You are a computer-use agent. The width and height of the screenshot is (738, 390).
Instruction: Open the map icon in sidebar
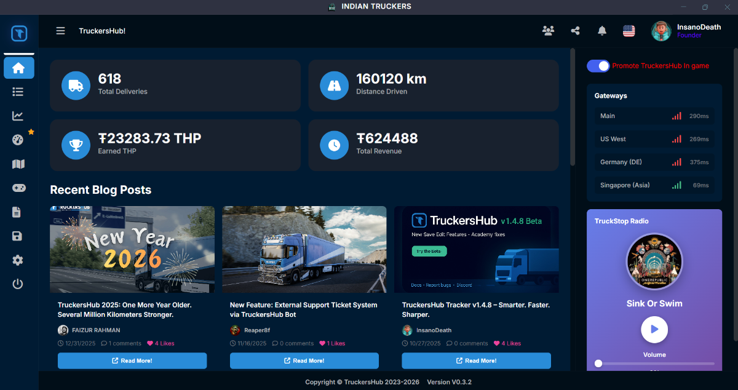[x=18, y=164]
